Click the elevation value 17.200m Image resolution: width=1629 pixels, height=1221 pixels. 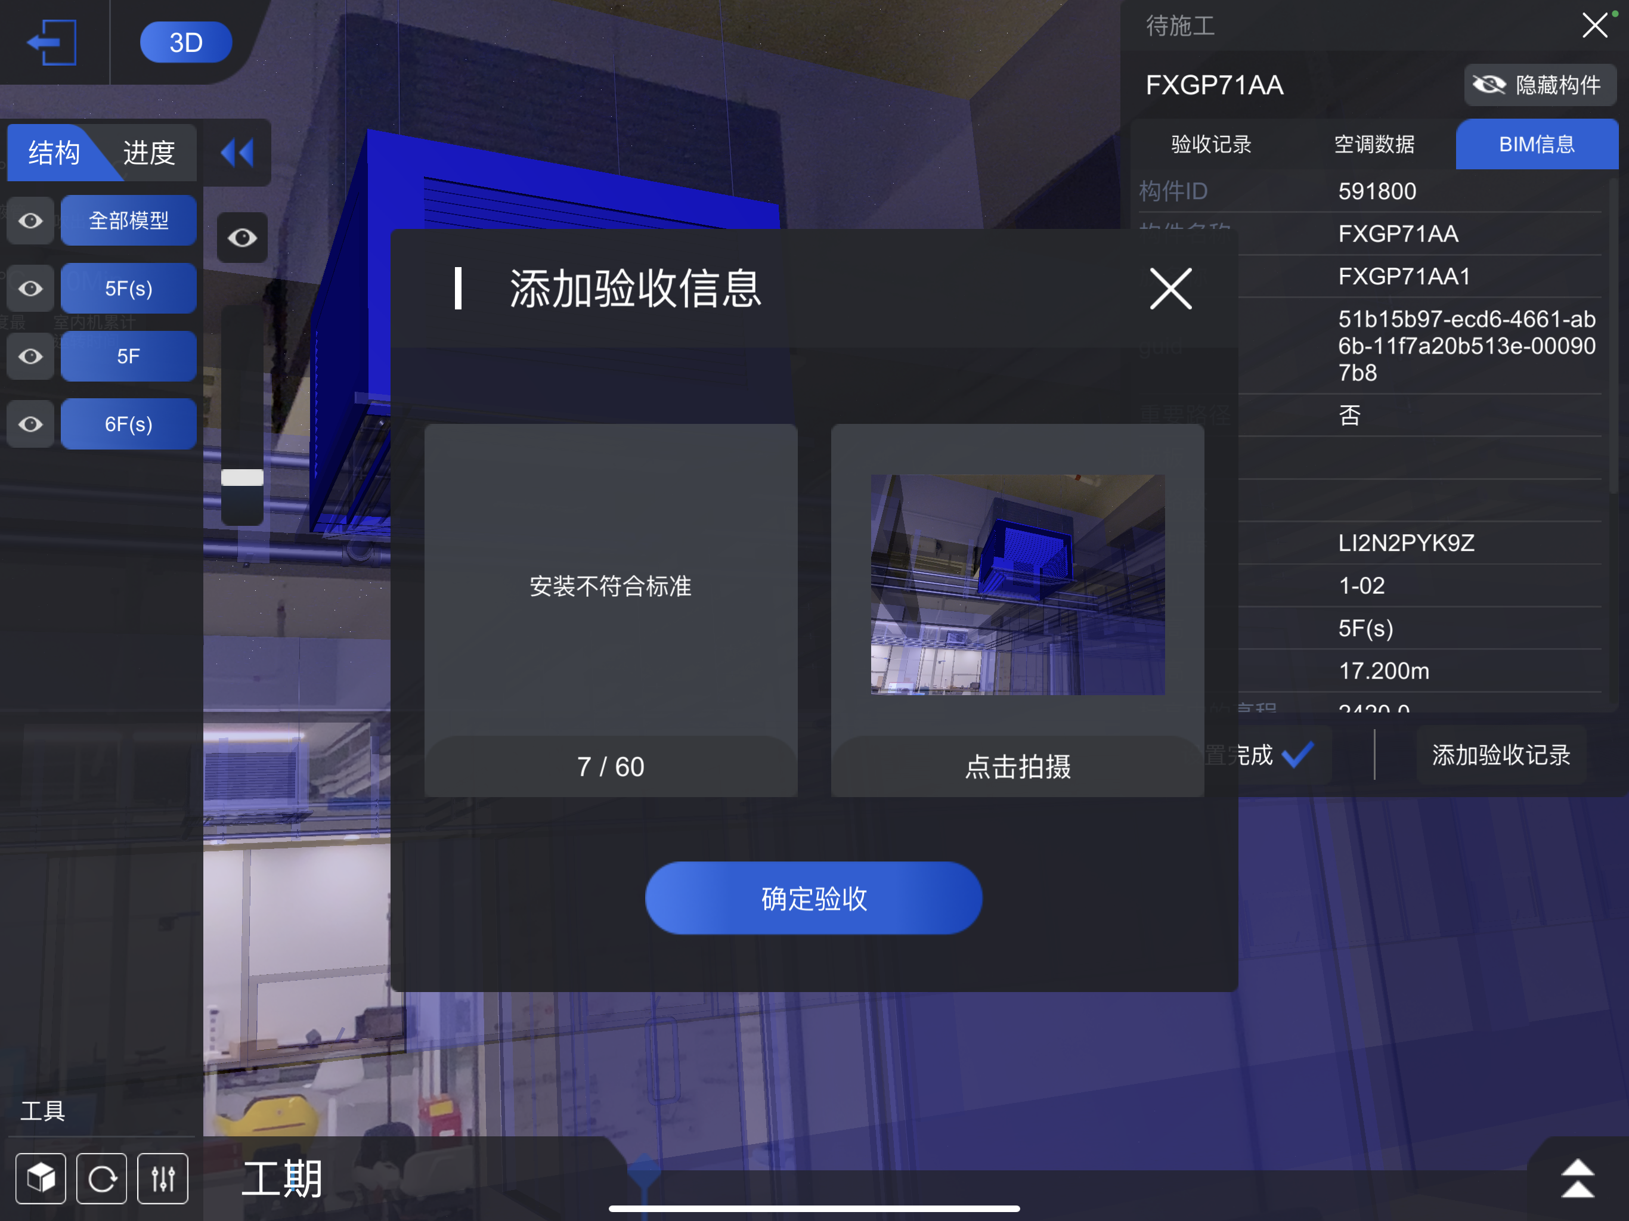(x=1384, y=671)
